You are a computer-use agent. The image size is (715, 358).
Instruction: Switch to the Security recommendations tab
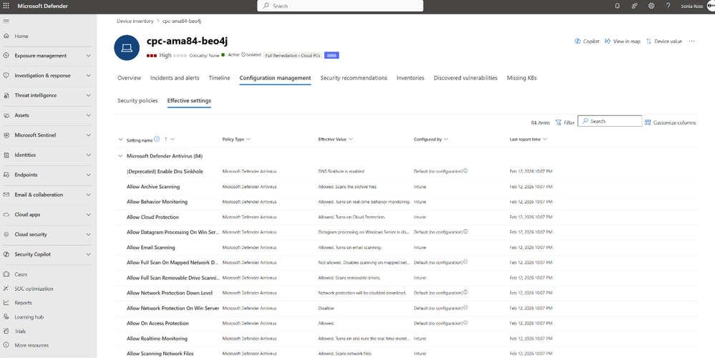tap(354, 78)
